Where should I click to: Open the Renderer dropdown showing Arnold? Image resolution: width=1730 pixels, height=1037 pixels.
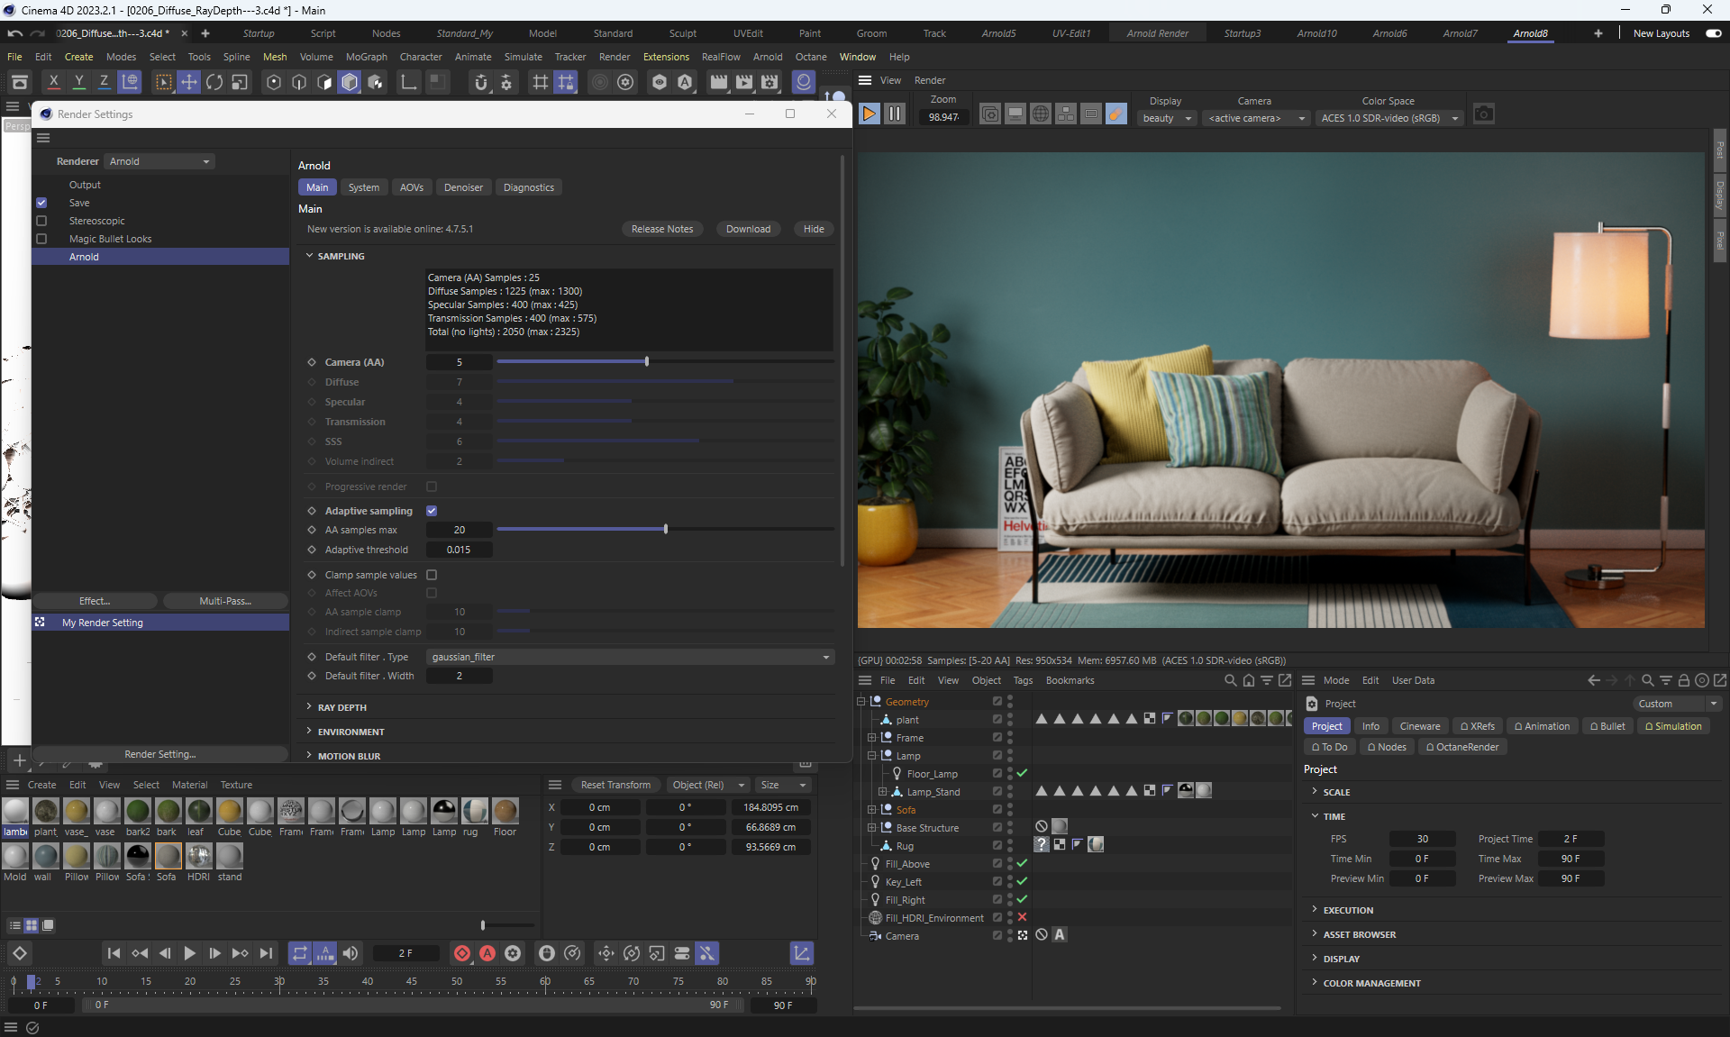[x=159, y=161]
